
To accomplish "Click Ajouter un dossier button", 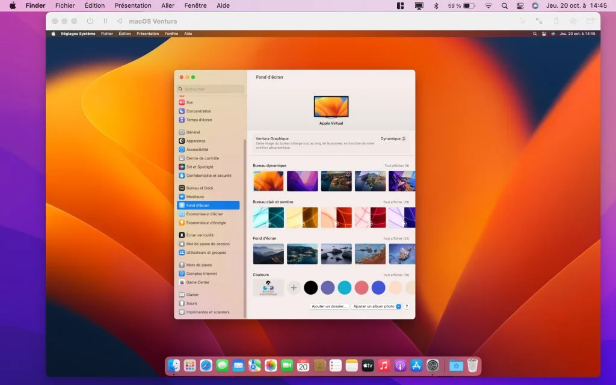I will [329, 306].
